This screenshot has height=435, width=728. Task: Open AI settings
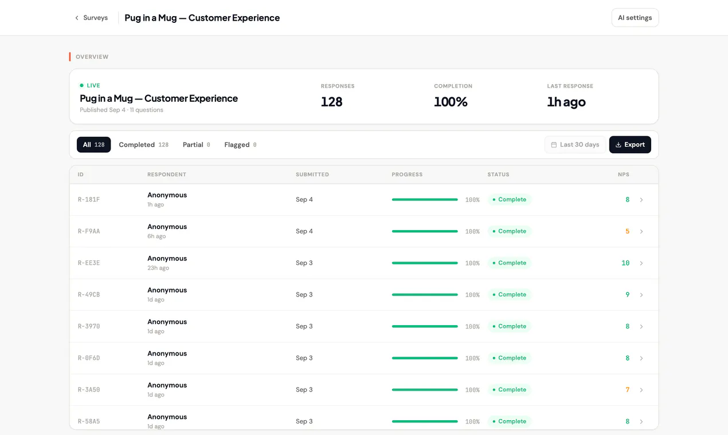pyautogui.click(x=635, y=18)
